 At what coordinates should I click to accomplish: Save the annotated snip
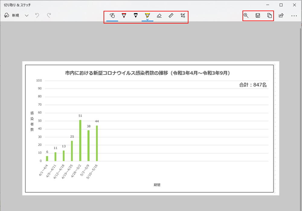pos(257,15)
